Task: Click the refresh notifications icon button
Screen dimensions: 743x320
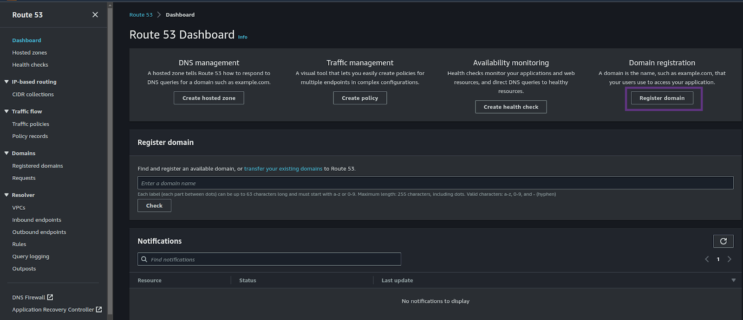Action: tap(723, 241)
